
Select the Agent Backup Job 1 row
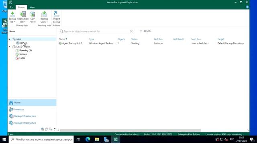(153, 43)
